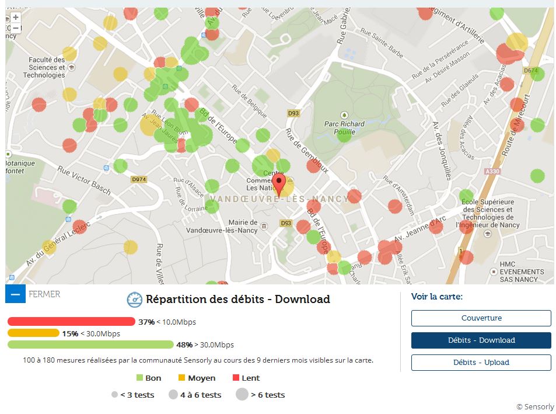Open the Sensorly copyright link
The width and height of the screenshot is (556, 414).
[534, 407]
